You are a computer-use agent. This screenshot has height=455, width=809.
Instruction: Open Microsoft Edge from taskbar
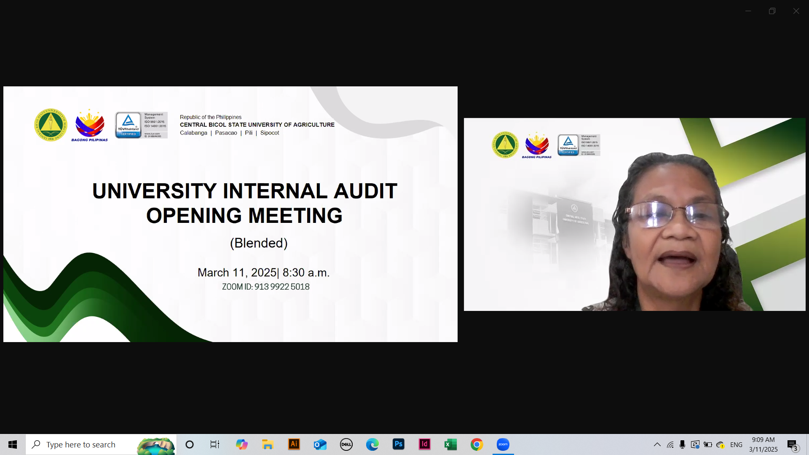point(372,444)
